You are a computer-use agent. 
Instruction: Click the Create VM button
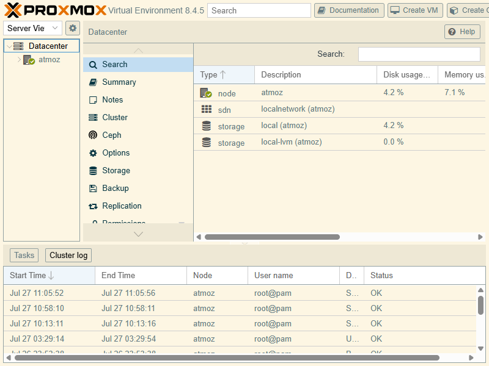click(x=416, y=10)
